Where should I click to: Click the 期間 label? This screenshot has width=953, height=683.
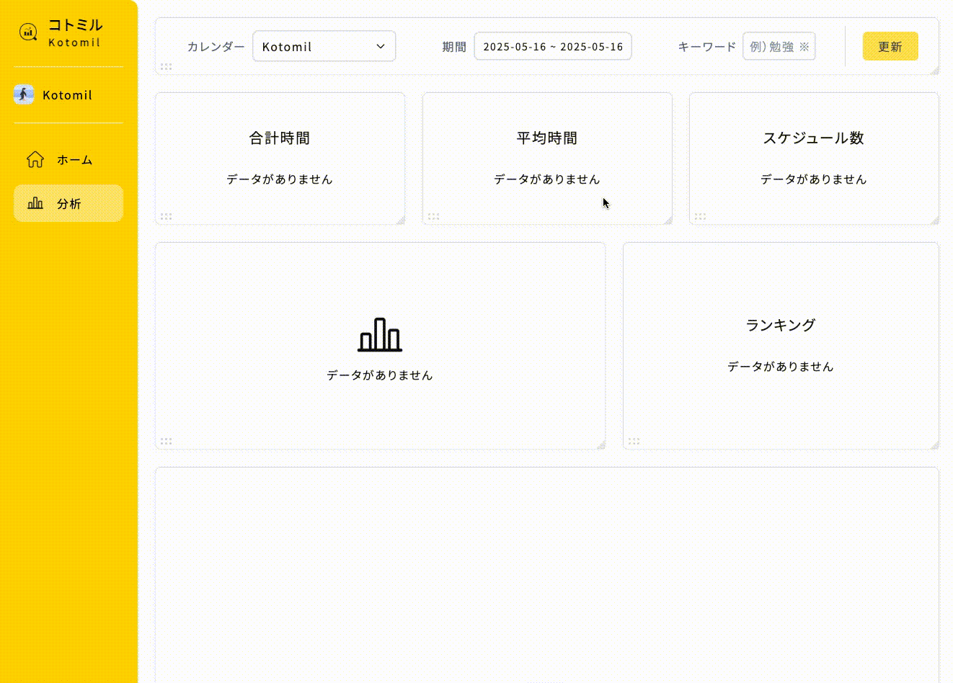click(454, 47)
